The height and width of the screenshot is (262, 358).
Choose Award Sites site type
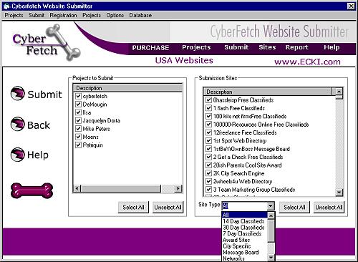coord(245,240)
